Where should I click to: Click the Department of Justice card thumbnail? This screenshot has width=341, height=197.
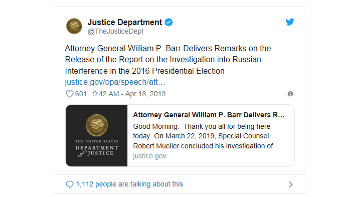[97, 136]
